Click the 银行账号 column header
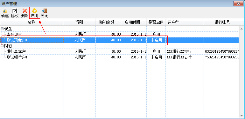 [223, 22]
